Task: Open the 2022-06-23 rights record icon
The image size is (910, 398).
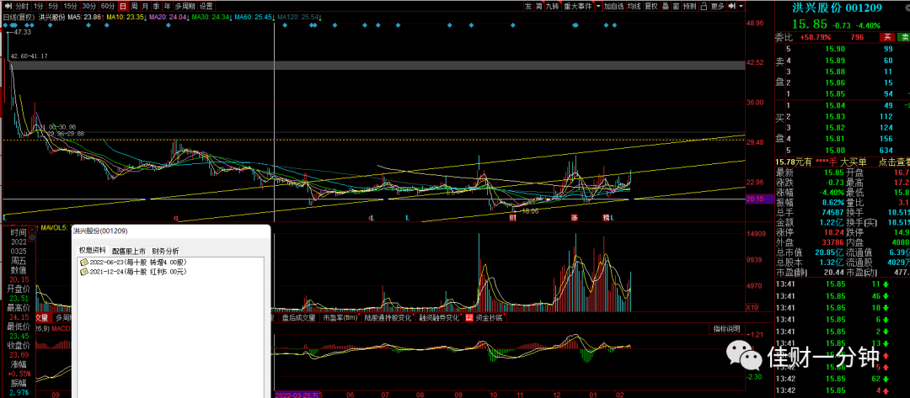Action: tap(83, 263)
